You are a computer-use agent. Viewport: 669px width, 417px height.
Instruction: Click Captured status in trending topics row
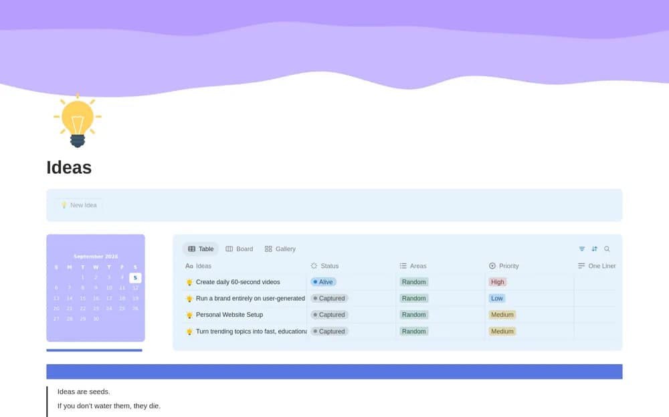pyautogui.click(x=329, y=331)
